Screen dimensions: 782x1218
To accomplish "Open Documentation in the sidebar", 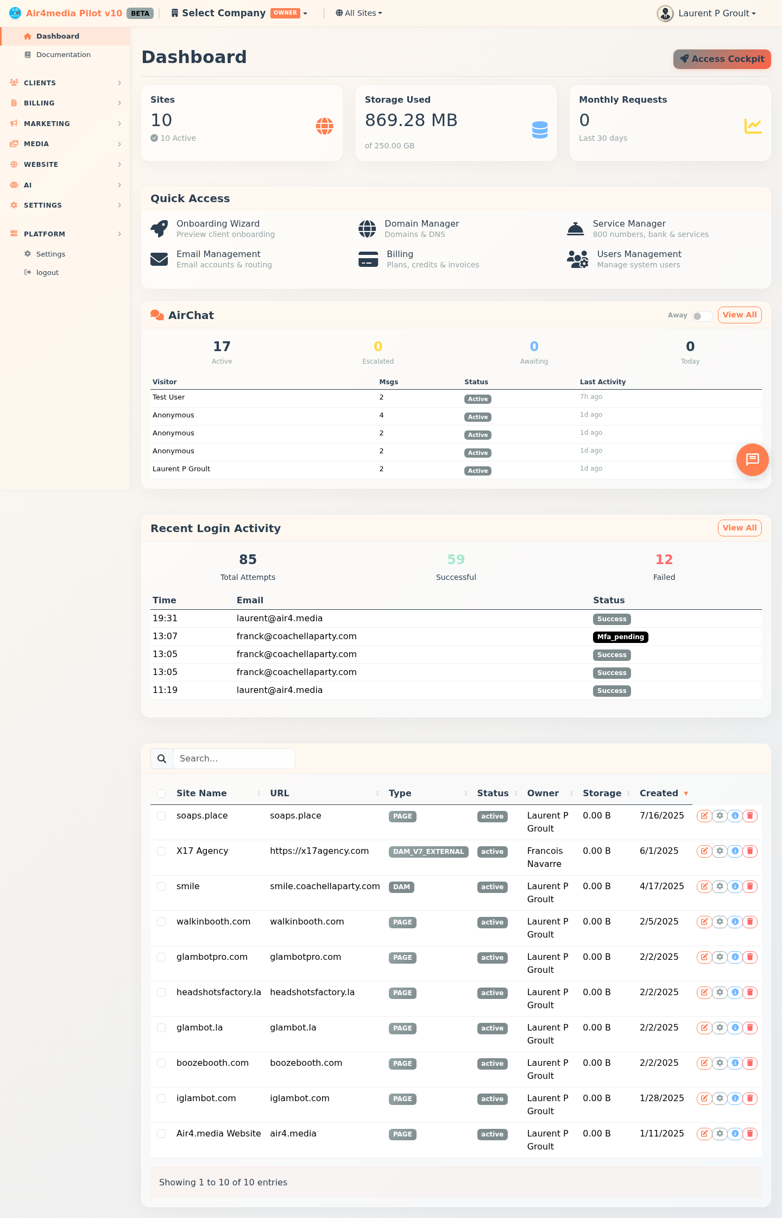I will (x=63, y=55).
